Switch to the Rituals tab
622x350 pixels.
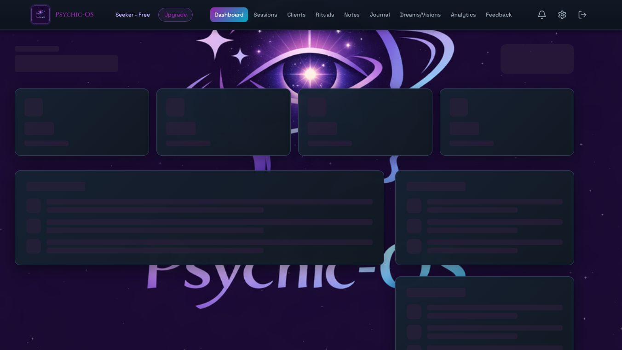tap(325, 15)
